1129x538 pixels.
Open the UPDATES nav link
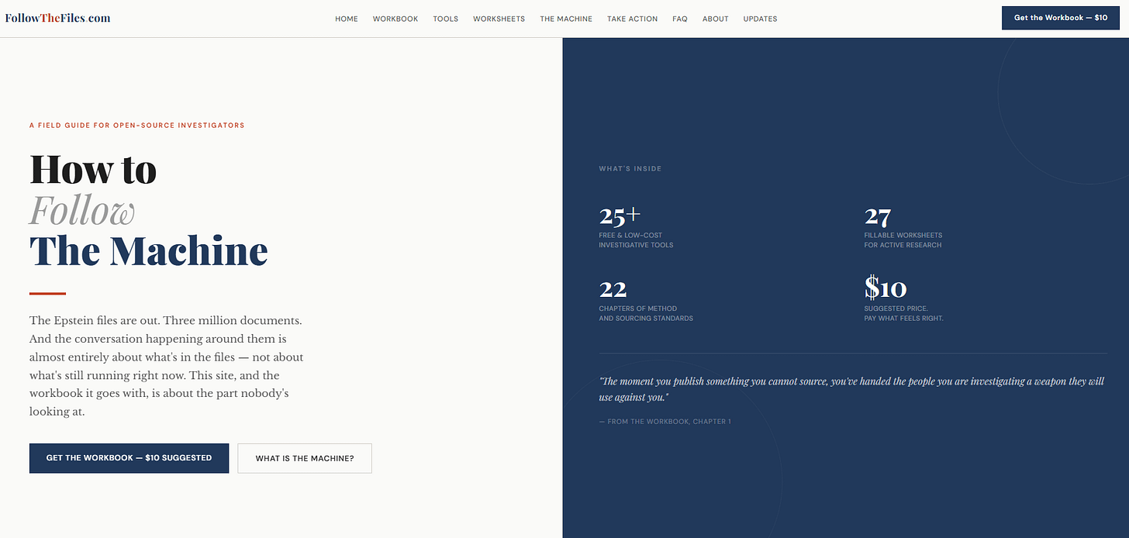(x=760, y=19)
